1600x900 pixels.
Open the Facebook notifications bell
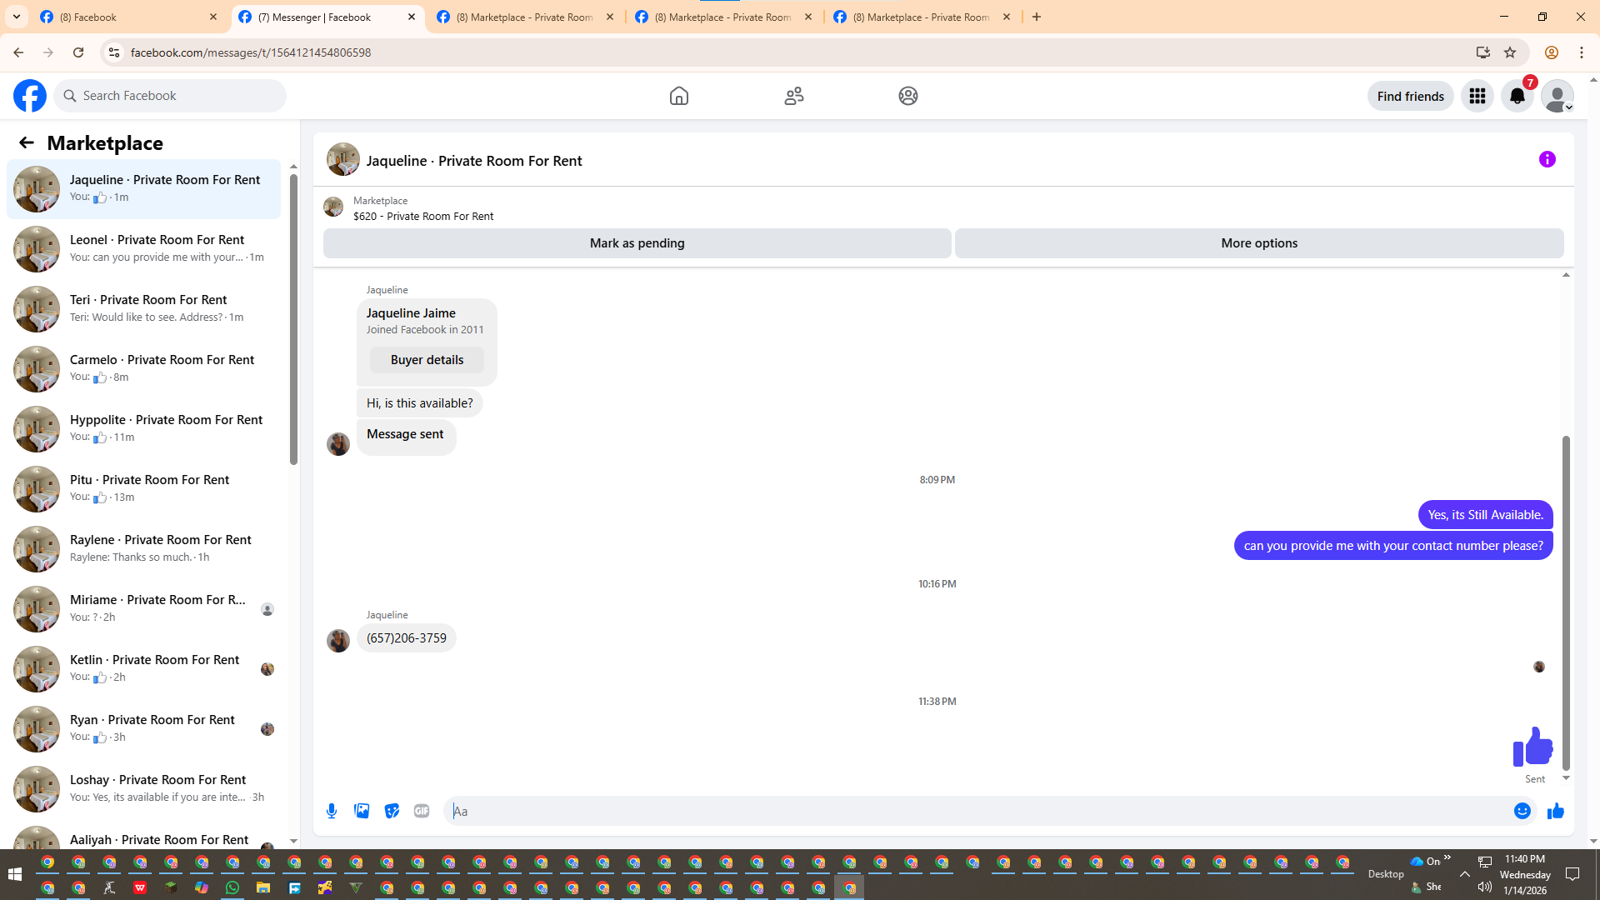pos(1517,96)
